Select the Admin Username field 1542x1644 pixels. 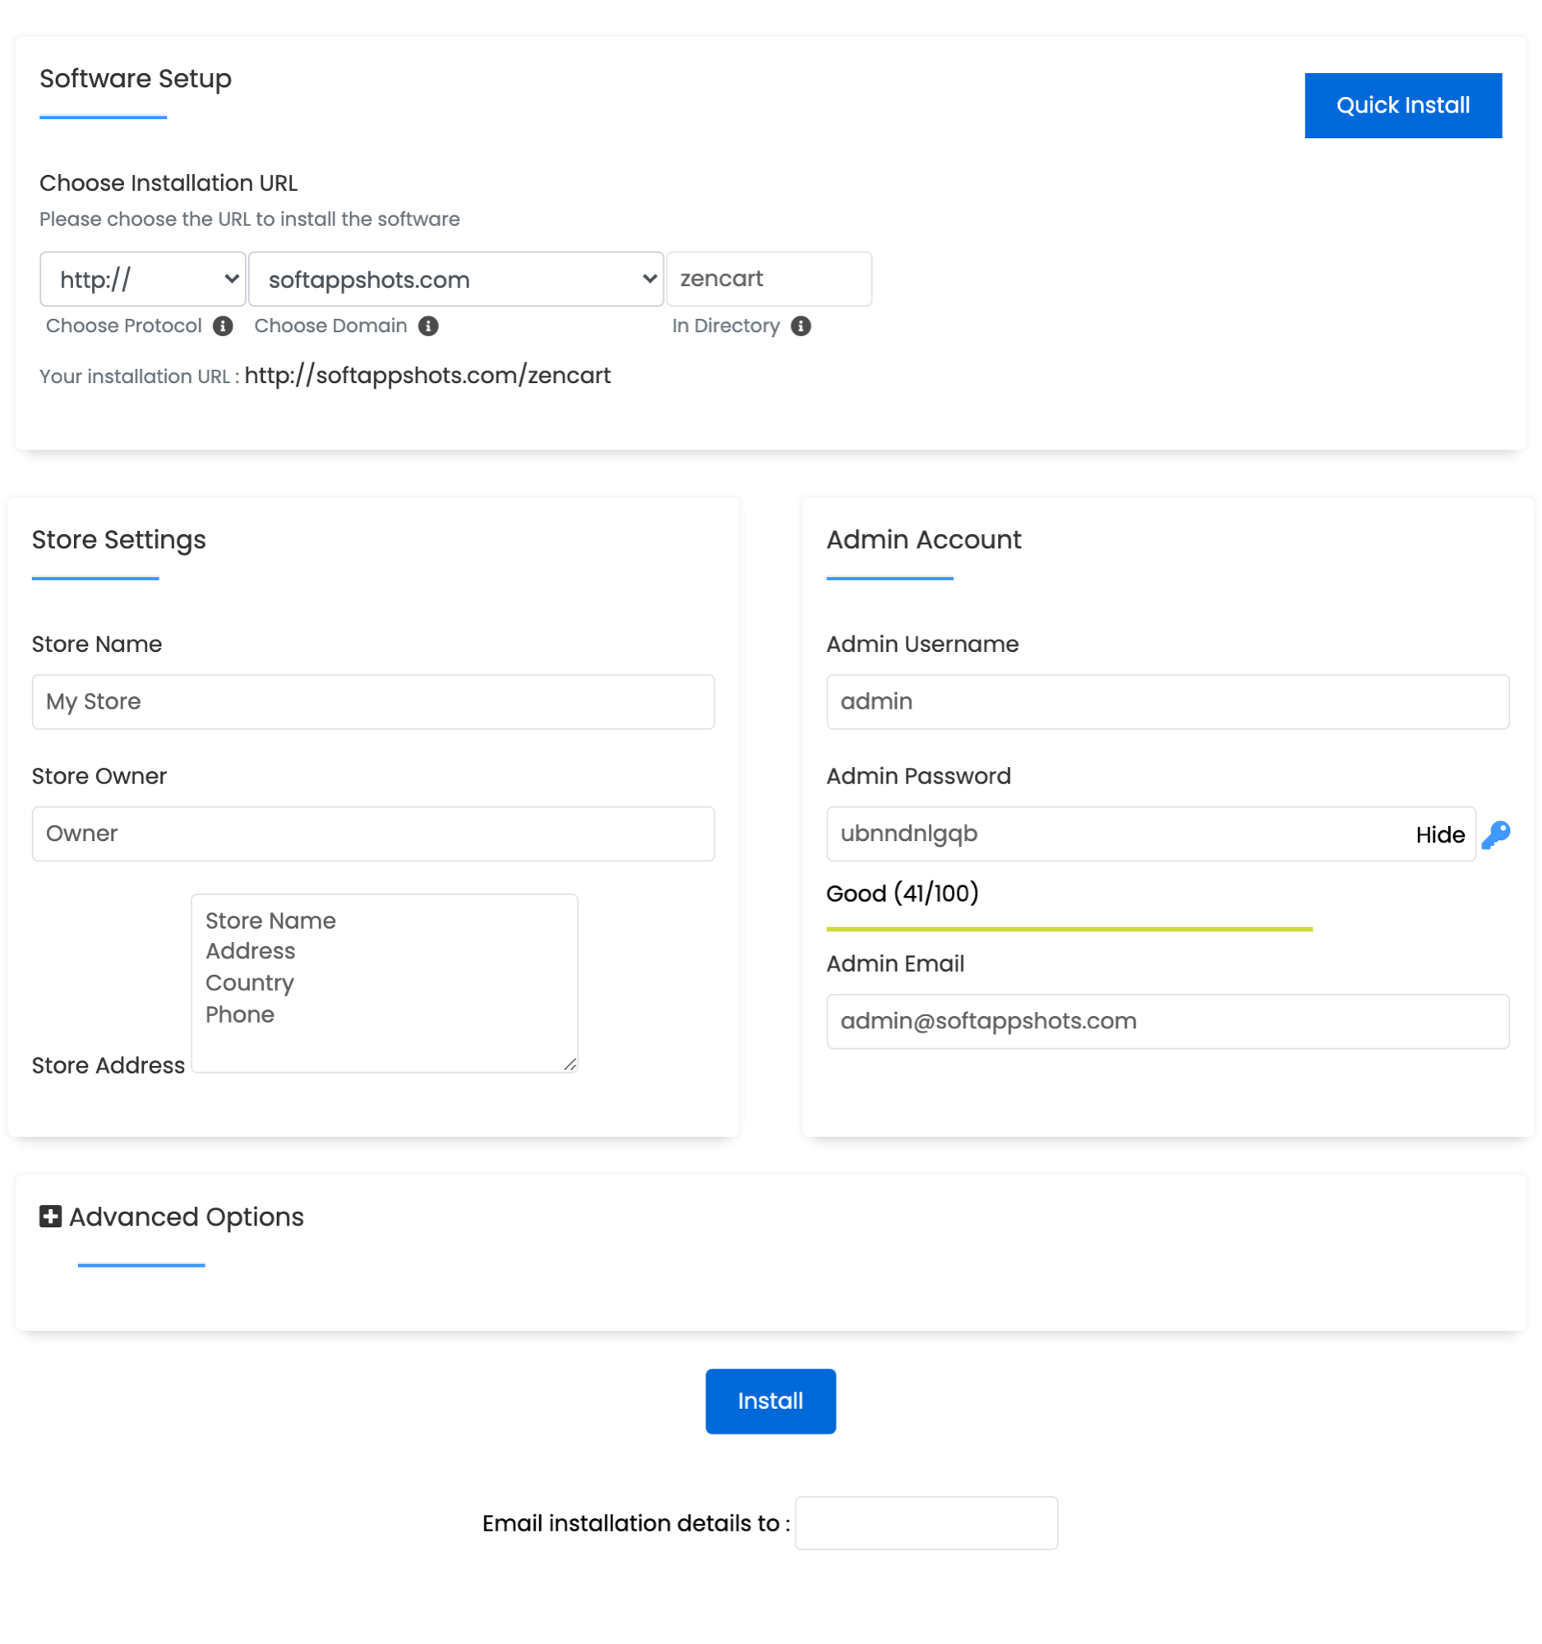(x=1166, y=701)
